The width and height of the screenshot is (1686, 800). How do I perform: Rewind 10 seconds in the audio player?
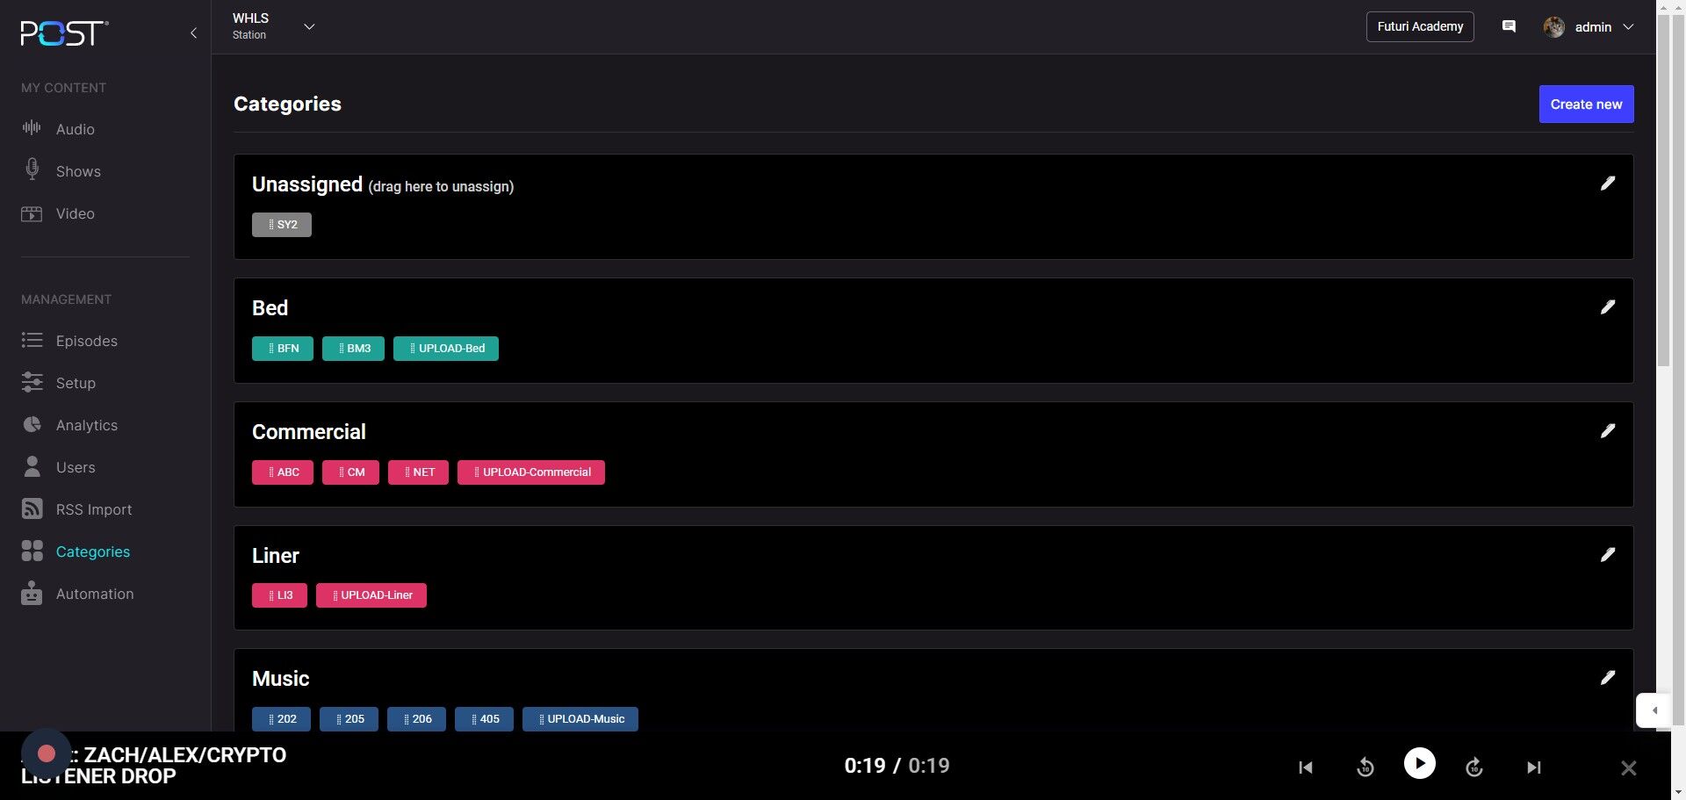pyautogui.click(x=1365, y=768)
